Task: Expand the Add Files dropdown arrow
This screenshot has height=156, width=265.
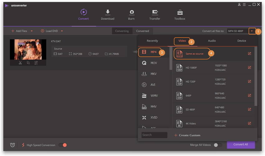Action: (31, 31)
